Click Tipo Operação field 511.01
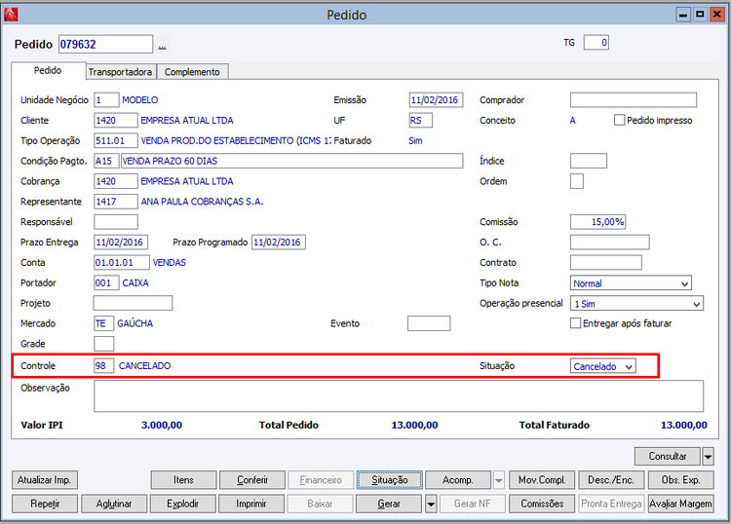731x524 pixels. [x=116, y=140]
